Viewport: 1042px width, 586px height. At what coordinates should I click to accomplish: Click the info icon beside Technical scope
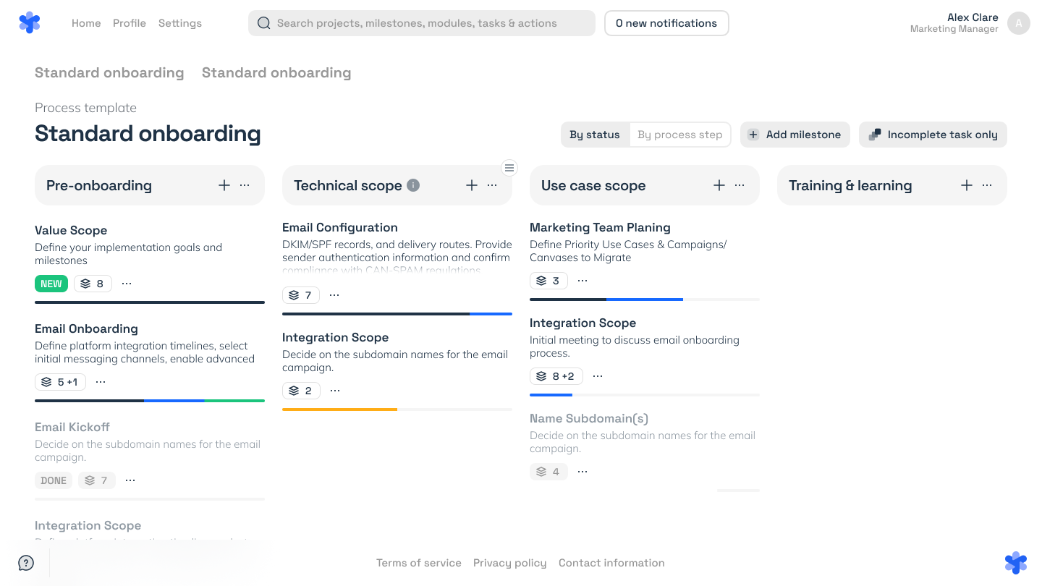coord(413,185)
